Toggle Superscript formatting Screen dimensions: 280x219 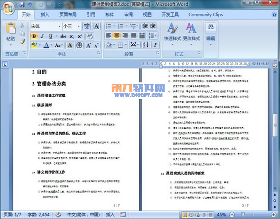80,36
